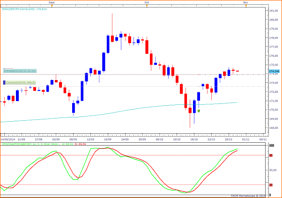Viewport: 282px width, 198px height.
Task: Select the green buy arrow on chart
Action: point(199,111)
